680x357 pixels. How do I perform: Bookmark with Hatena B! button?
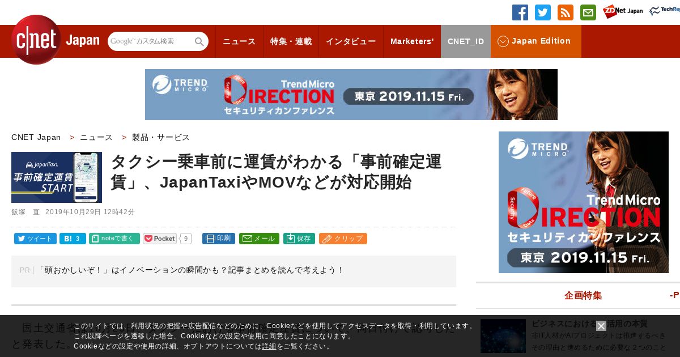73,239
